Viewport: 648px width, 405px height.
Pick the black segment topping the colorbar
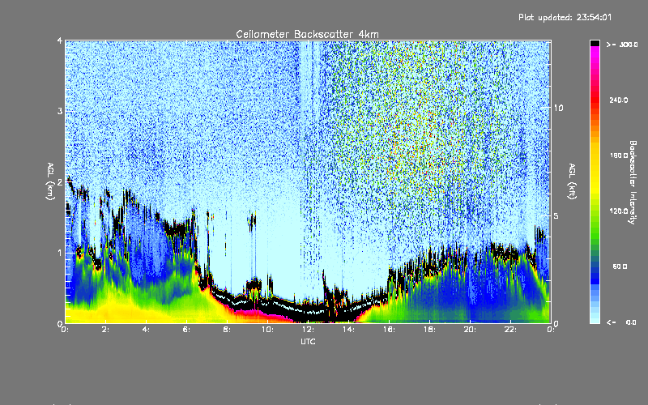[x=595, y=43]
